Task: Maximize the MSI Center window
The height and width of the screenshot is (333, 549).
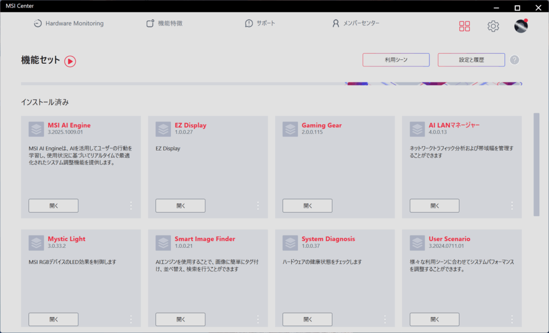Action: 517,7
